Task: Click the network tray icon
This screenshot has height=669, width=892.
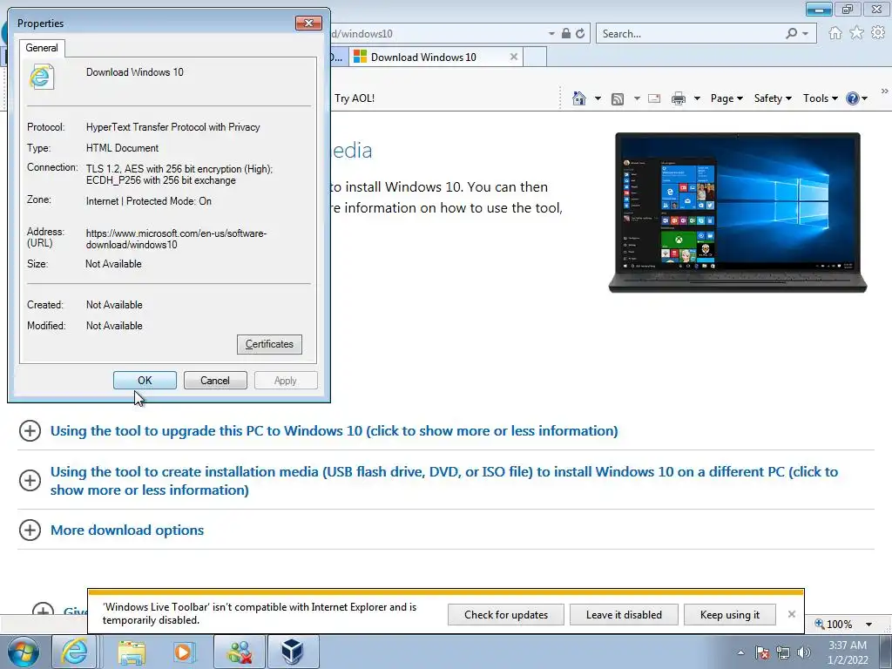Action: click(783, 653)
